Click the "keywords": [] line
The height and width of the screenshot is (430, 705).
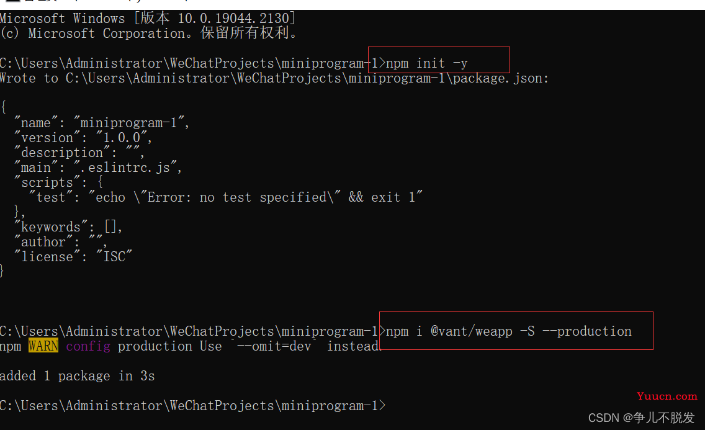(68, 227)
